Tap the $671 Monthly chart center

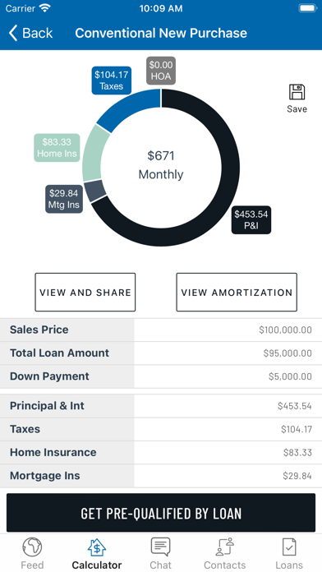coord(161,165)
